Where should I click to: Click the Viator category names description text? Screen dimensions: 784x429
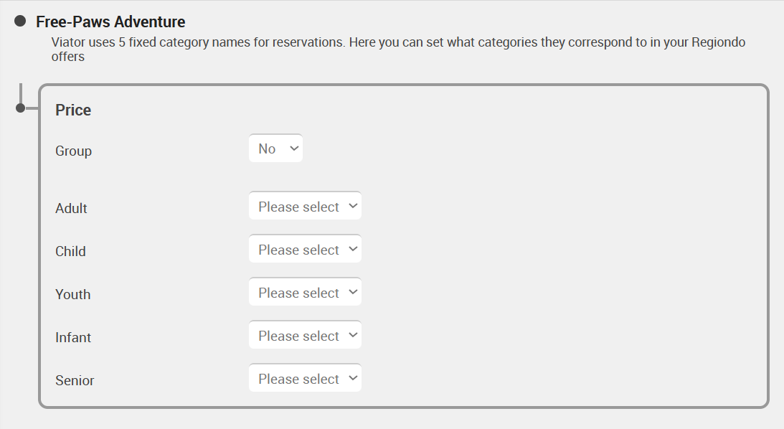(398, 49)
